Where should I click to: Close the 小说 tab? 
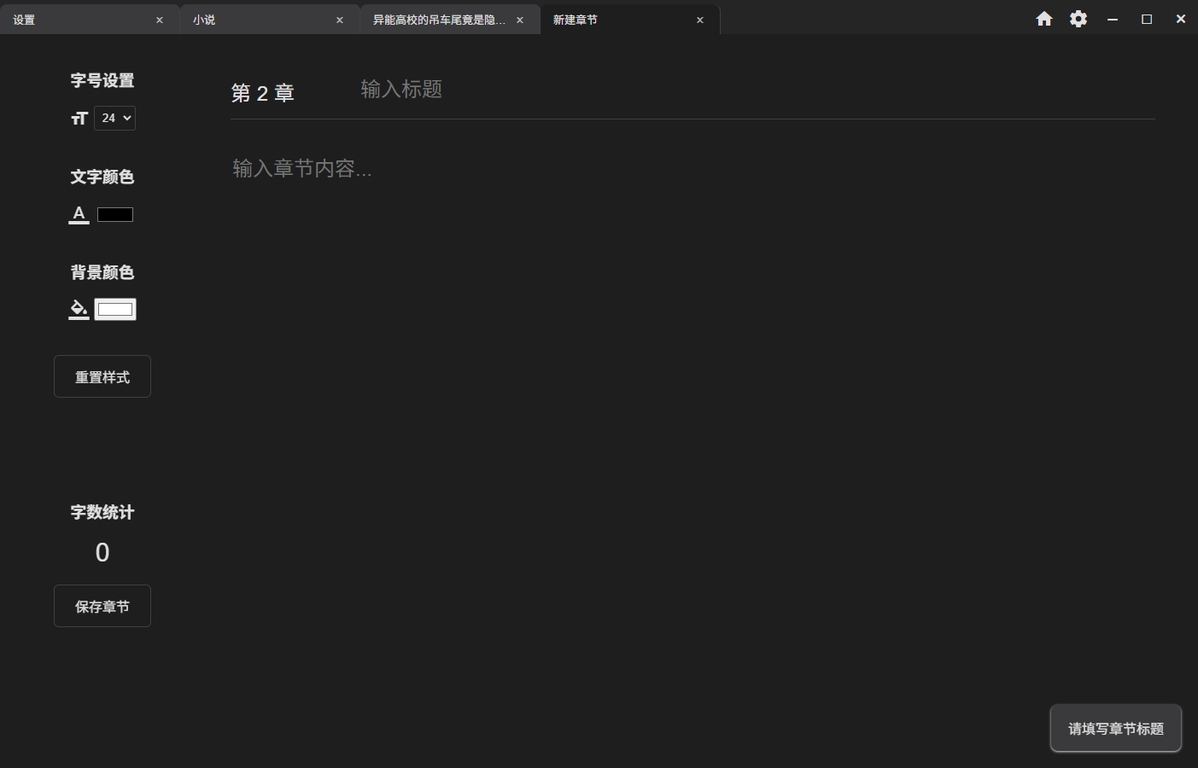(339, 19)
